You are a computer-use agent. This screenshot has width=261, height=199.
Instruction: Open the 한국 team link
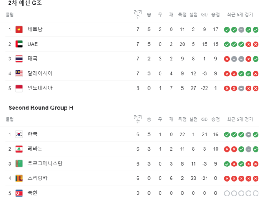click(33, 134)
